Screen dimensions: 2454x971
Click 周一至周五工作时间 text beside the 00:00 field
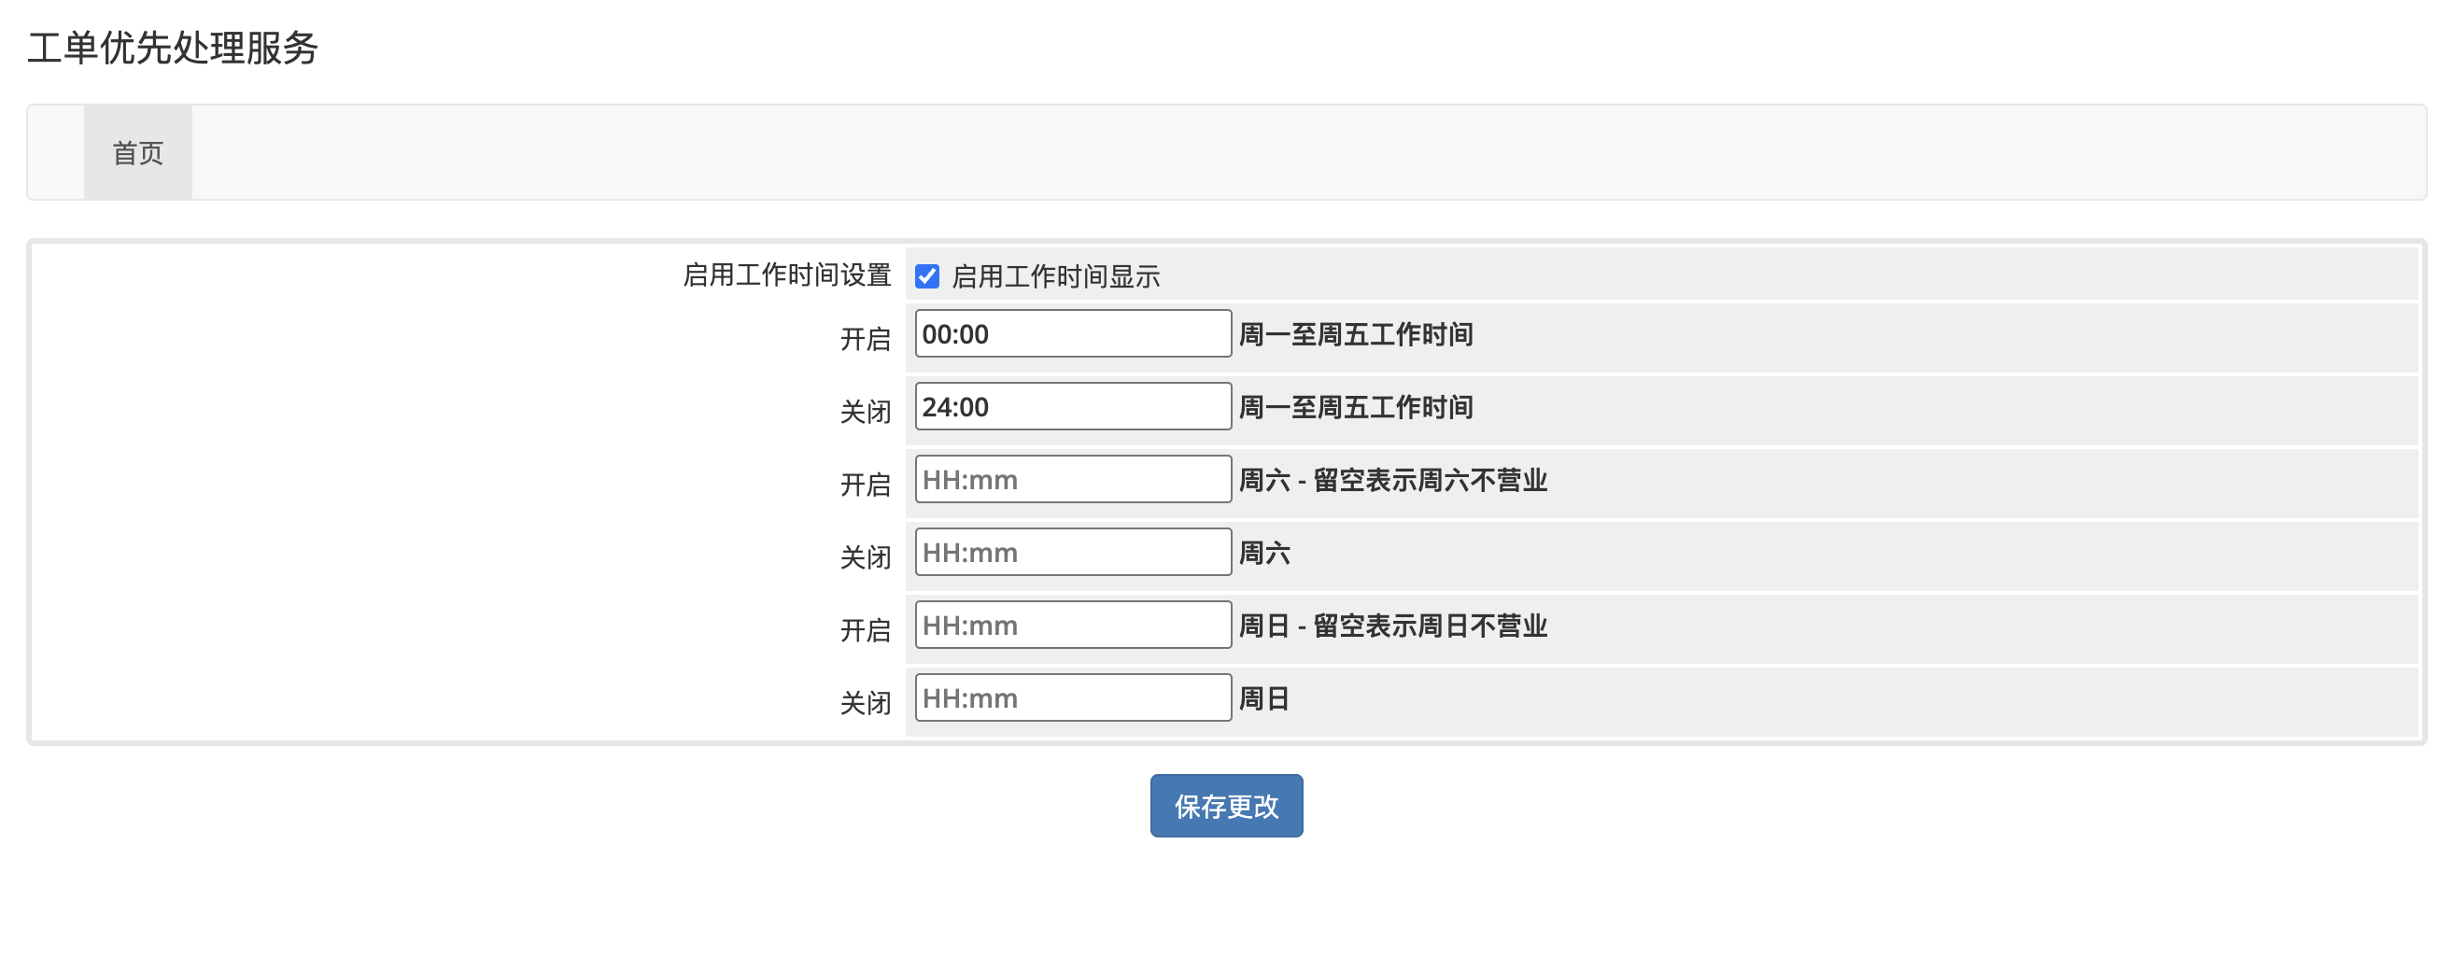(x=1355, y=334)
